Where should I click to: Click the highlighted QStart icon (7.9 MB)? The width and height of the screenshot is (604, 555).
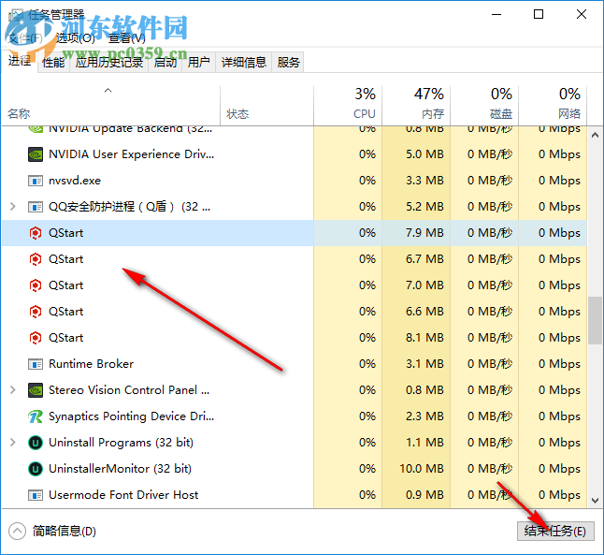(36, 233)
